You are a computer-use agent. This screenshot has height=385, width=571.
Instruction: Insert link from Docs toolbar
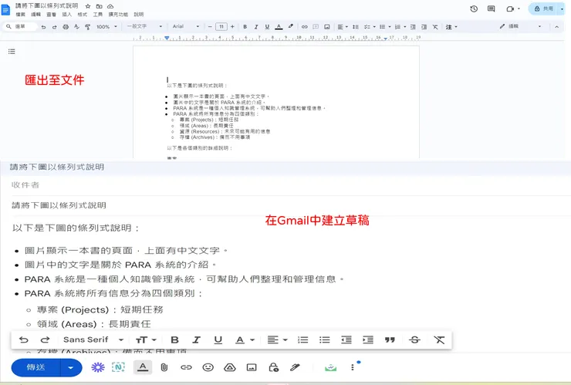coord(305,26)
